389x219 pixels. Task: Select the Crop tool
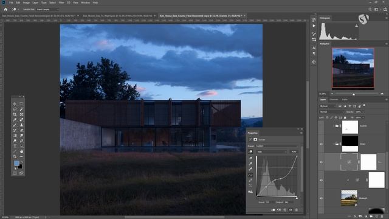[15, 114]
